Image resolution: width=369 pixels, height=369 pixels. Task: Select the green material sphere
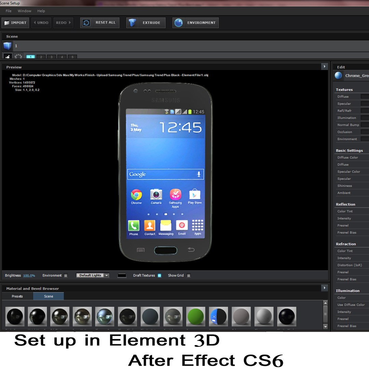[195, 316]
